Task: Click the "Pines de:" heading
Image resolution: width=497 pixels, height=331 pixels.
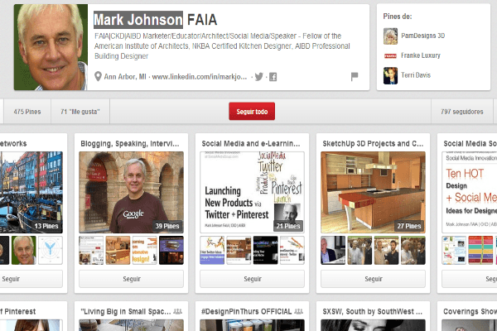Action: pos(398,17)
